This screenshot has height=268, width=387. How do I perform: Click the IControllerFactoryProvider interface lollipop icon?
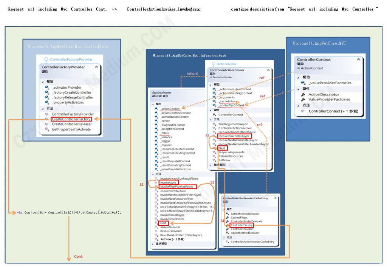coord(46,59)
